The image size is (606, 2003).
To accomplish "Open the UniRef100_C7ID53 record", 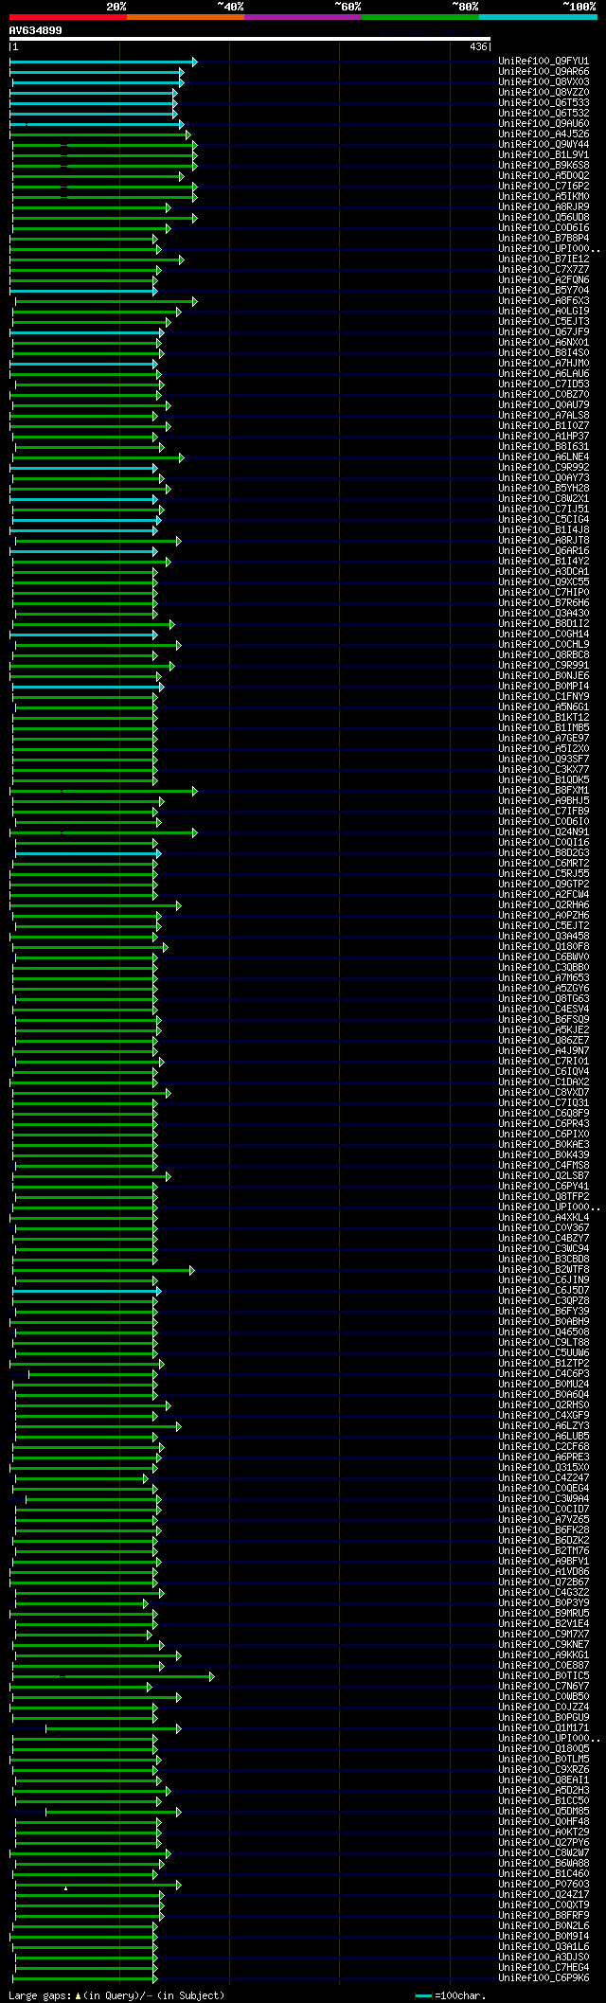I will tap(544, 385).
